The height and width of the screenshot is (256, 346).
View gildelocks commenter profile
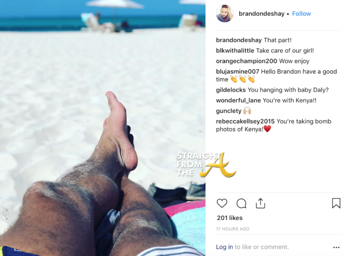231,90
